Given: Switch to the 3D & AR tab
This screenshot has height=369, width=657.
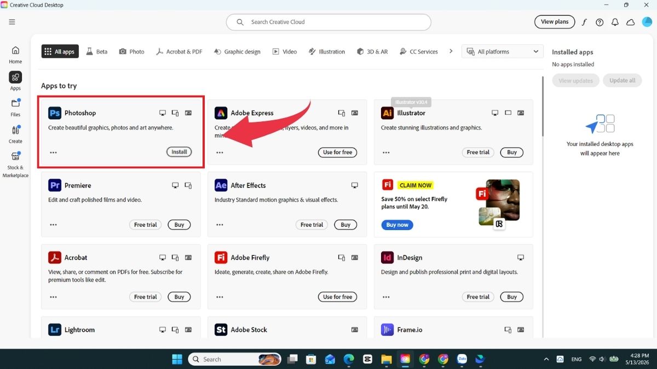Looking at the screenshot, I should tap(372, 51).
